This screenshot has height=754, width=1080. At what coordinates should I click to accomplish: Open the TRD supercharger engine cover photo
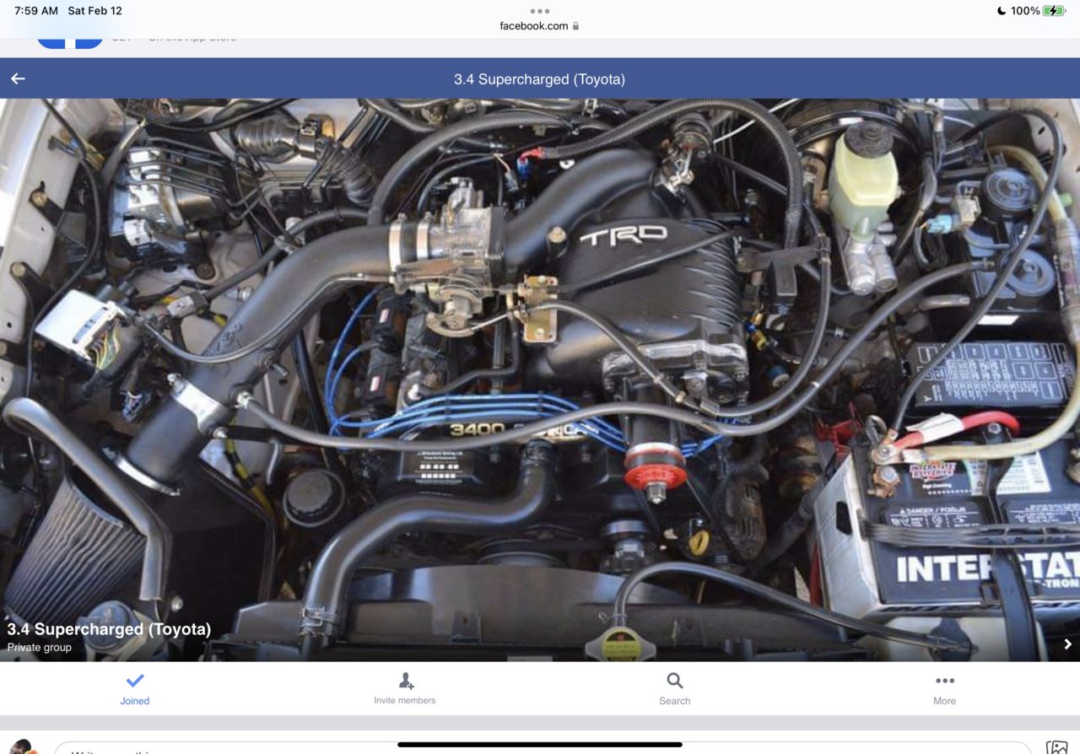click(x=540, y=380)
